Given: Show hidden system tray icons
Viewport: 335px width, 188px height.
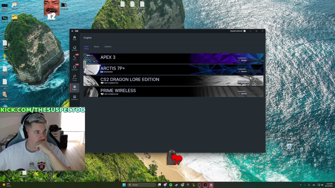Looking at the screenshot, I should 300,185.
